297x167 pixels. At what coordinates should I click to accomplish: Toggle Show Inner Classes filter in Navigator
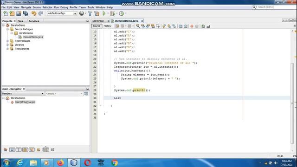[x=32, y=150]
